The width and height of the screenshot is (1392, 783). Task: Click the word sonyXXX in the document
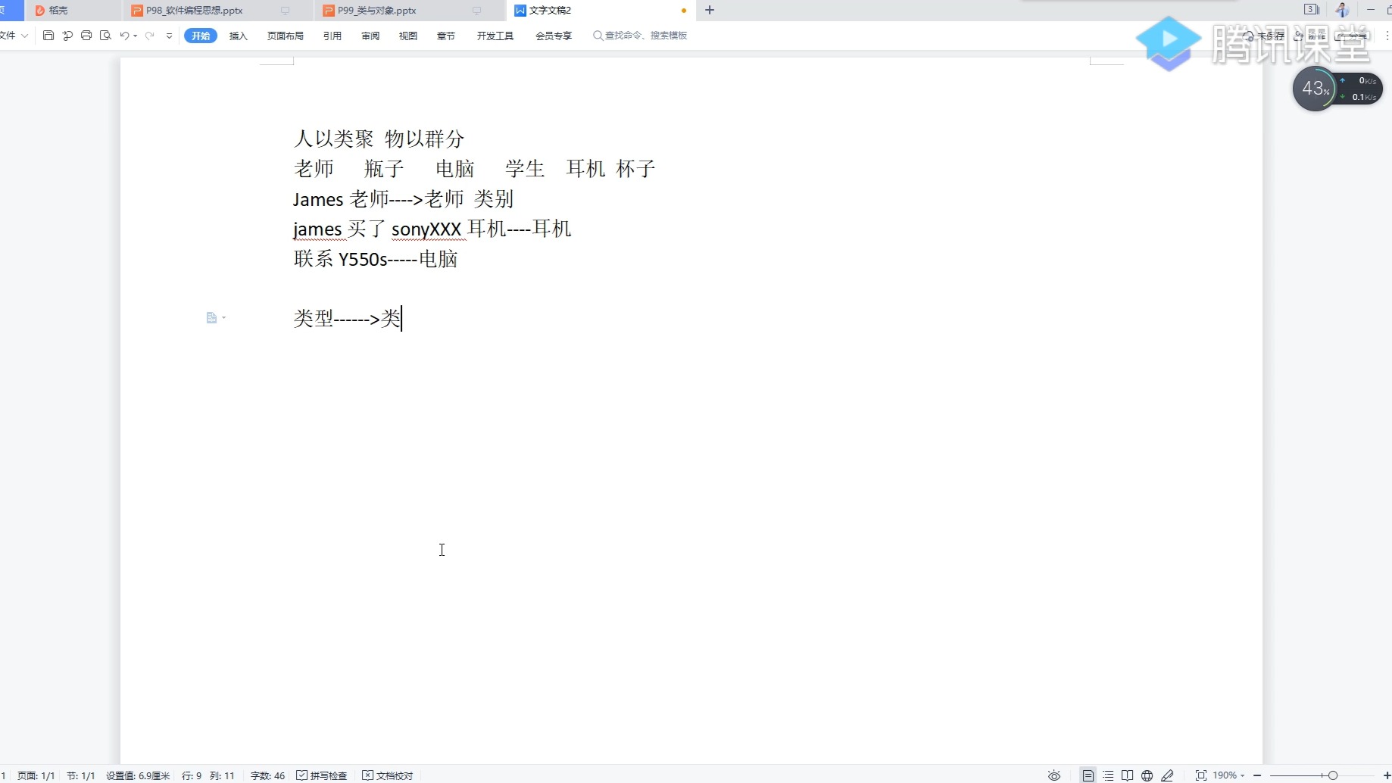coord(426,229)
